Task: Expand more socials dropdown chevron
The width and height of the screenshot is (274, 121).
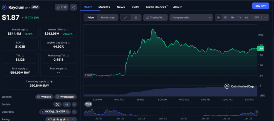Action: coord(74,104)
